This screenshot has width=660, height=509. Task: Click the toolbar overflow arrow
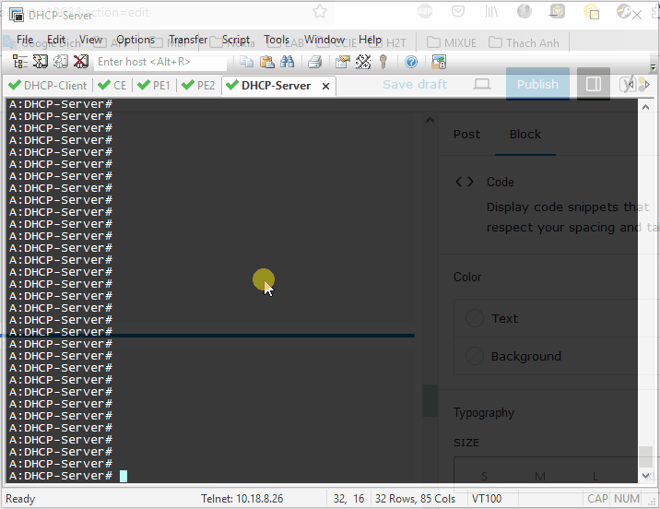[653, 67]
